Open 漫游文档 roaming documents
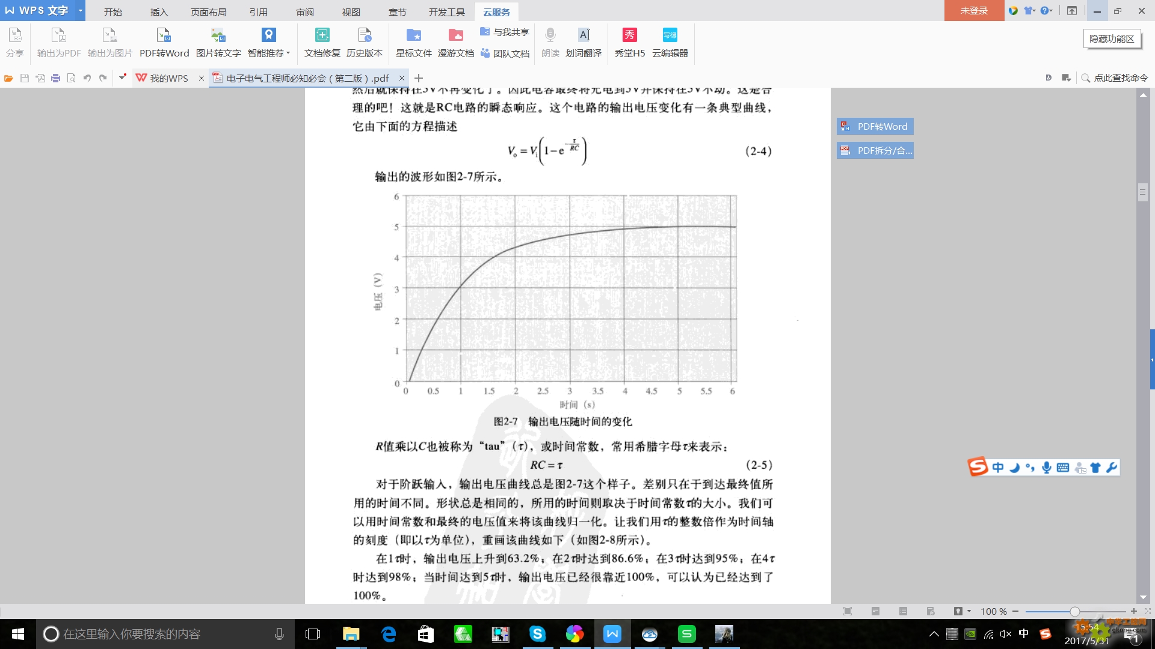This screenshot has height=649, width=1155. pos(456,42)
